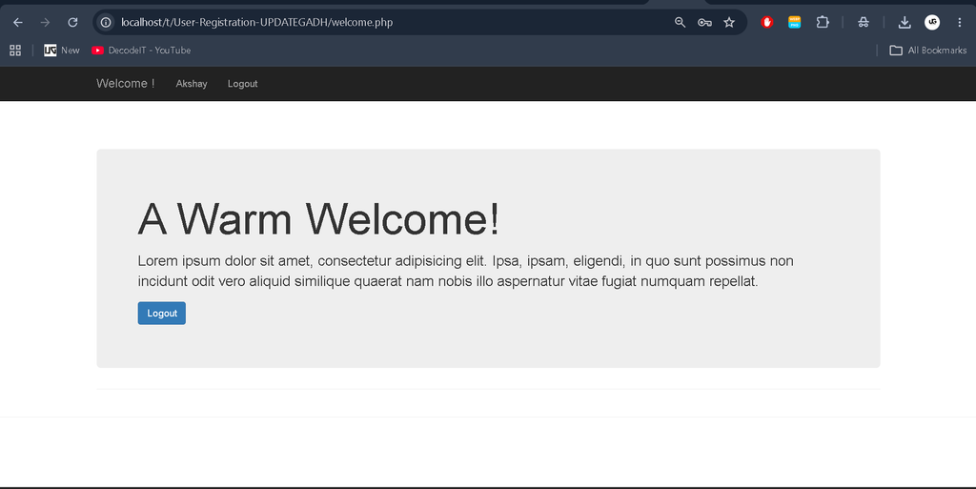
Task: Click the incognito-style icon in the toolbar
Action: click(864, 22)
